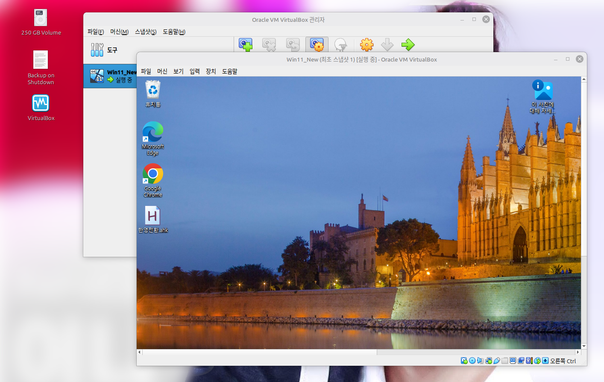
Task: Click the horizontal scrollbar's right arrow
Action: (x=578, y=352)
